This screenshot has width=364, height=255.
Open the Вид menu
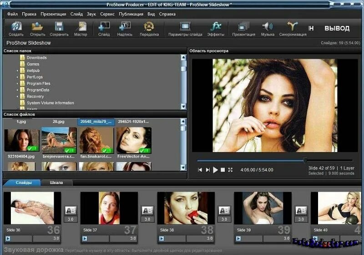click(151, 14)
